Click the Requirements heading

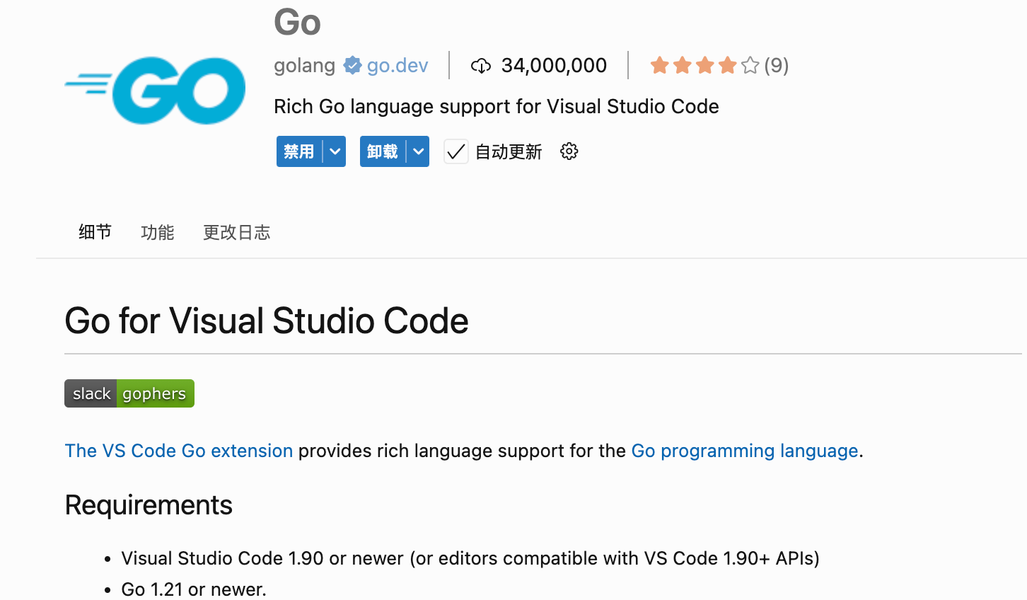149,505
